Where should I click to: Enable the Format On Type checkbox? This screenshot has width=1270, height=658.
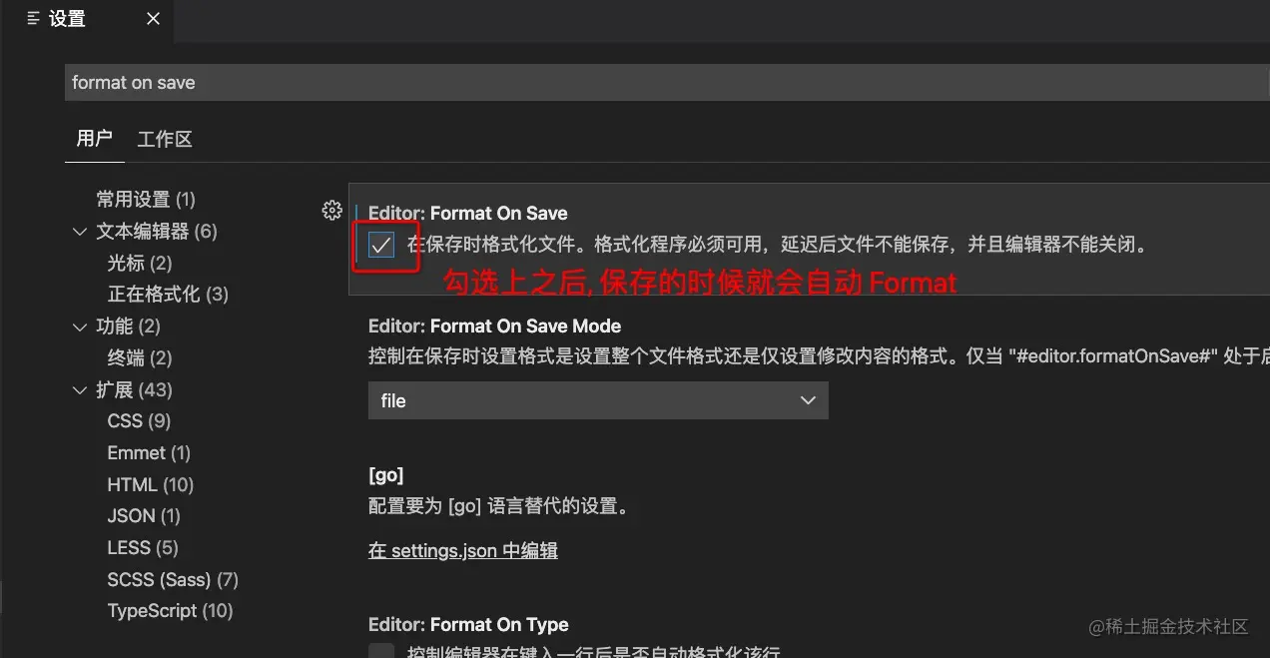(381, 651)
